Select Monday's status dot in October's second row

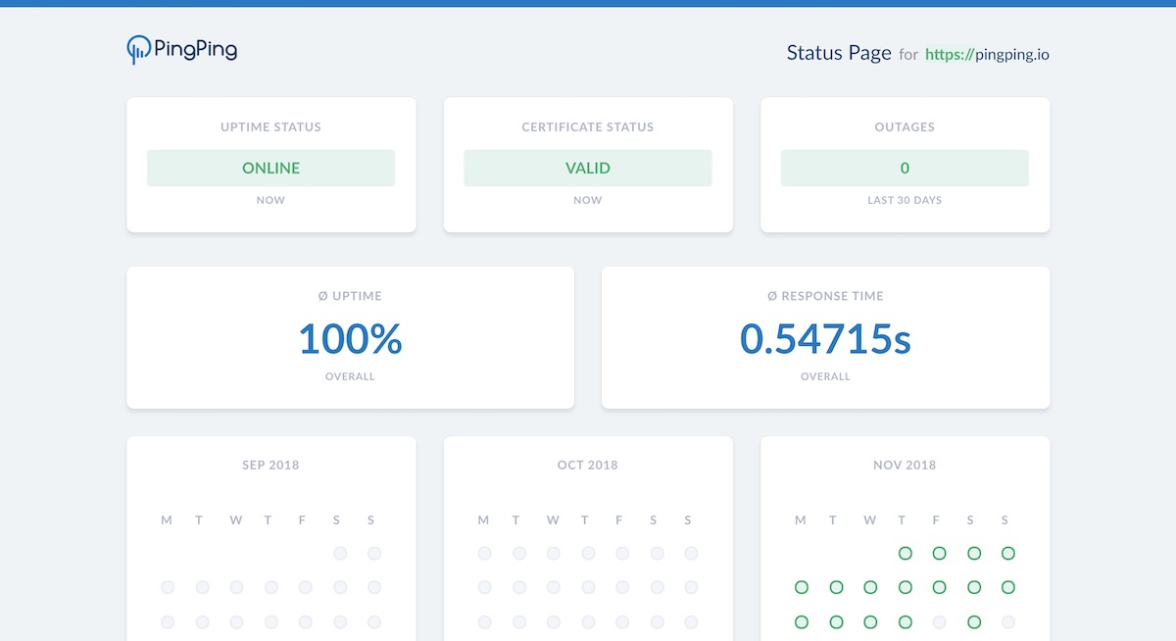484,587
